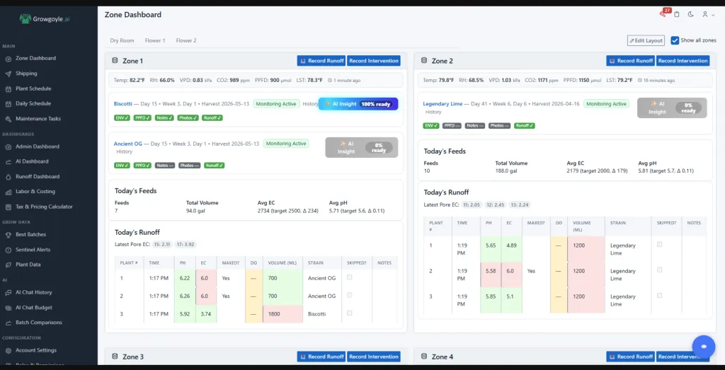This screenshot has width=725, height=370.
Task: Open AI Insight 100% ready for Biscotti
Action: [x=358, y=104]
